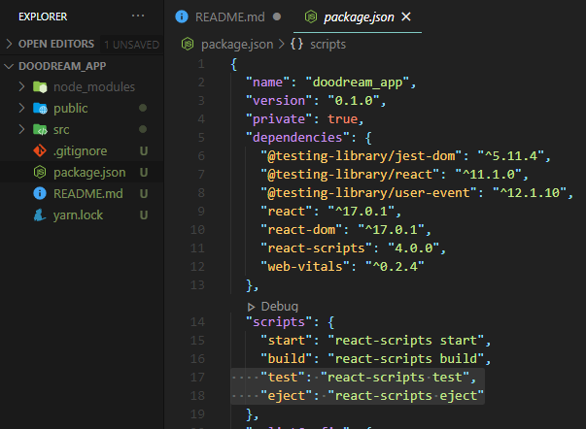Screen dimensions: 586x429
Task: Click package.json in the breadcrumb
Action: click(237, 45)
